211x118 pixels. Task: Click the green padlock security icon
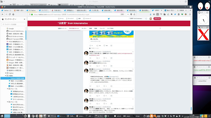click(32, 14)
